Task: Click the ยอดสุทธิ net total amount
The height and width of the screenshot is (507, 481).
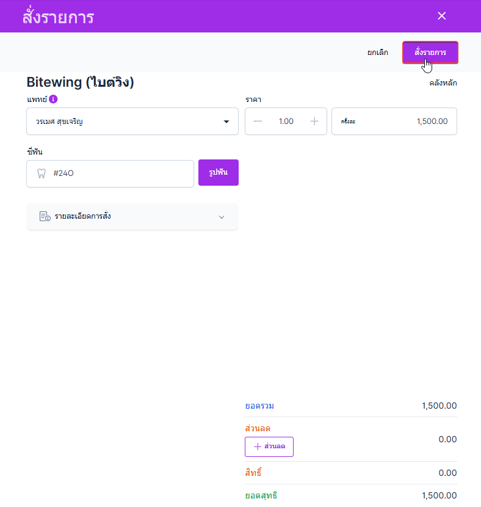Action: tap(439, 495)
